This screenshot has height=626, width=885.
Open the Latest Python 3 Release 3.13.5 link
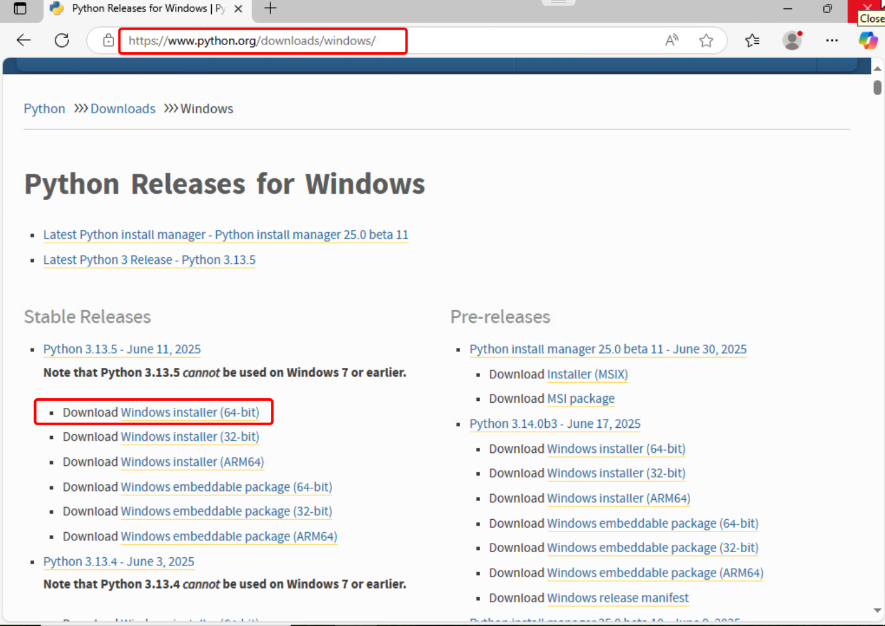[x=149, y=260]
